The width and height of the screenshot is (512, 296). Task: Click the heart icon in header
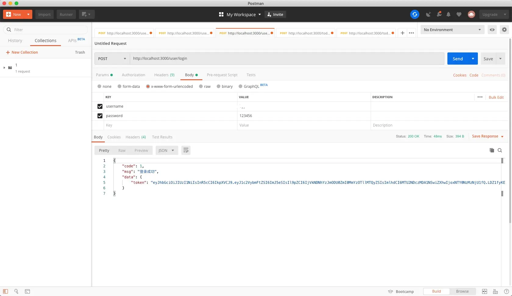(x=459, y=14)
